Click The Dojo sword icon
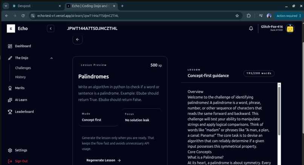 [x=10, y=58]
